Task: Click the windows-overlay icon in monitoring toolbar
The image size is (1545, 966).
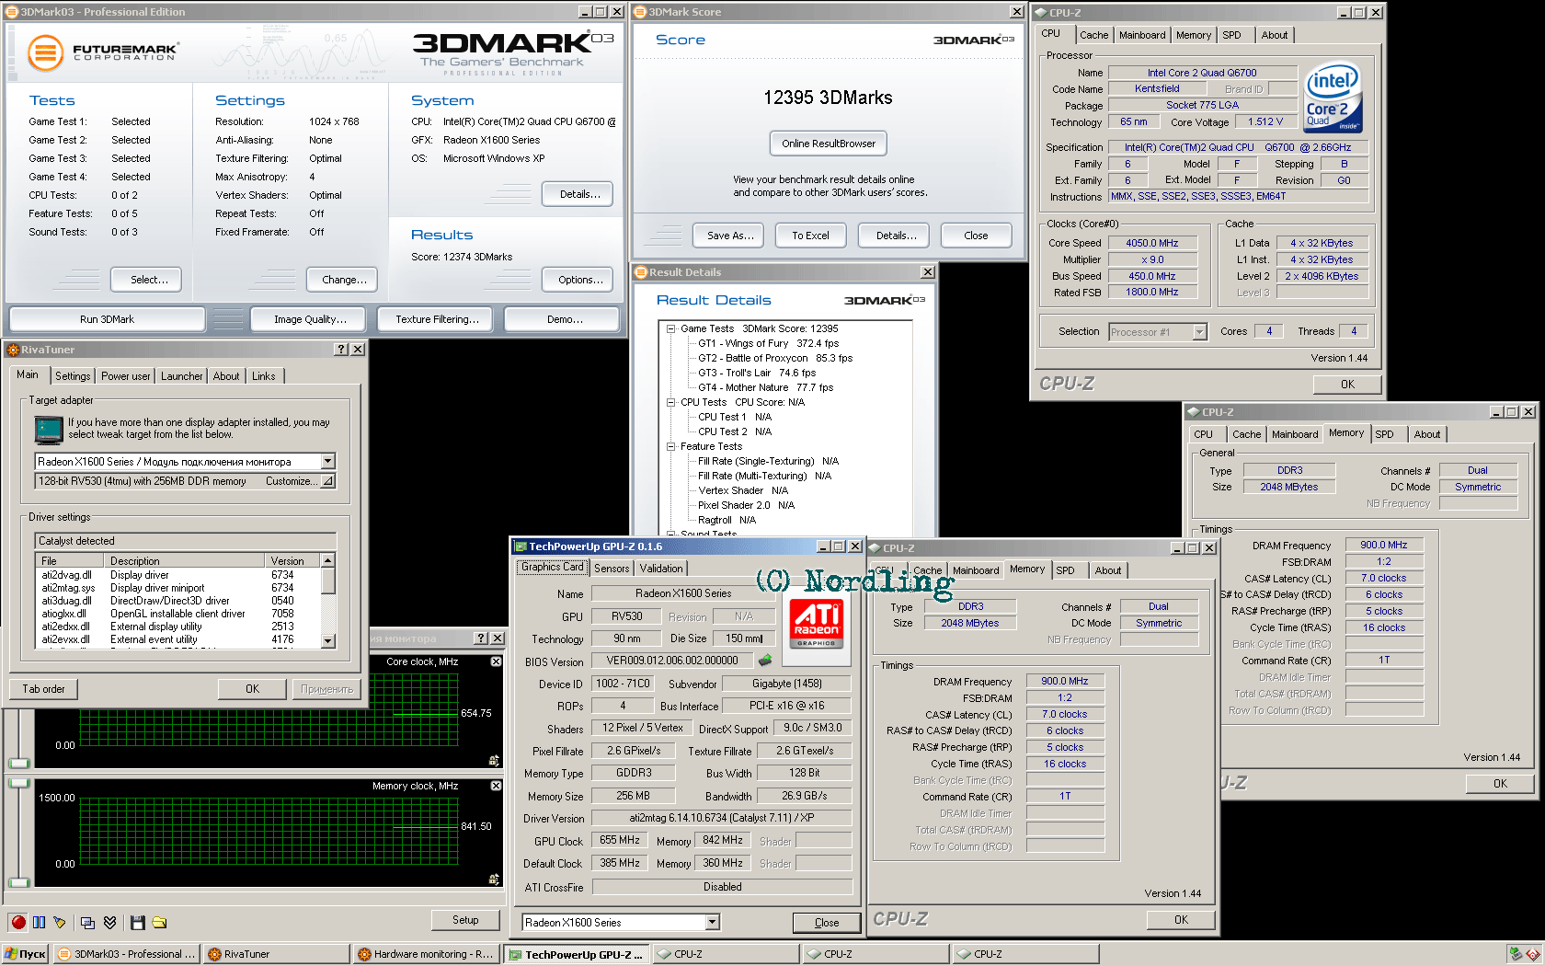Action: pos(88,923)
